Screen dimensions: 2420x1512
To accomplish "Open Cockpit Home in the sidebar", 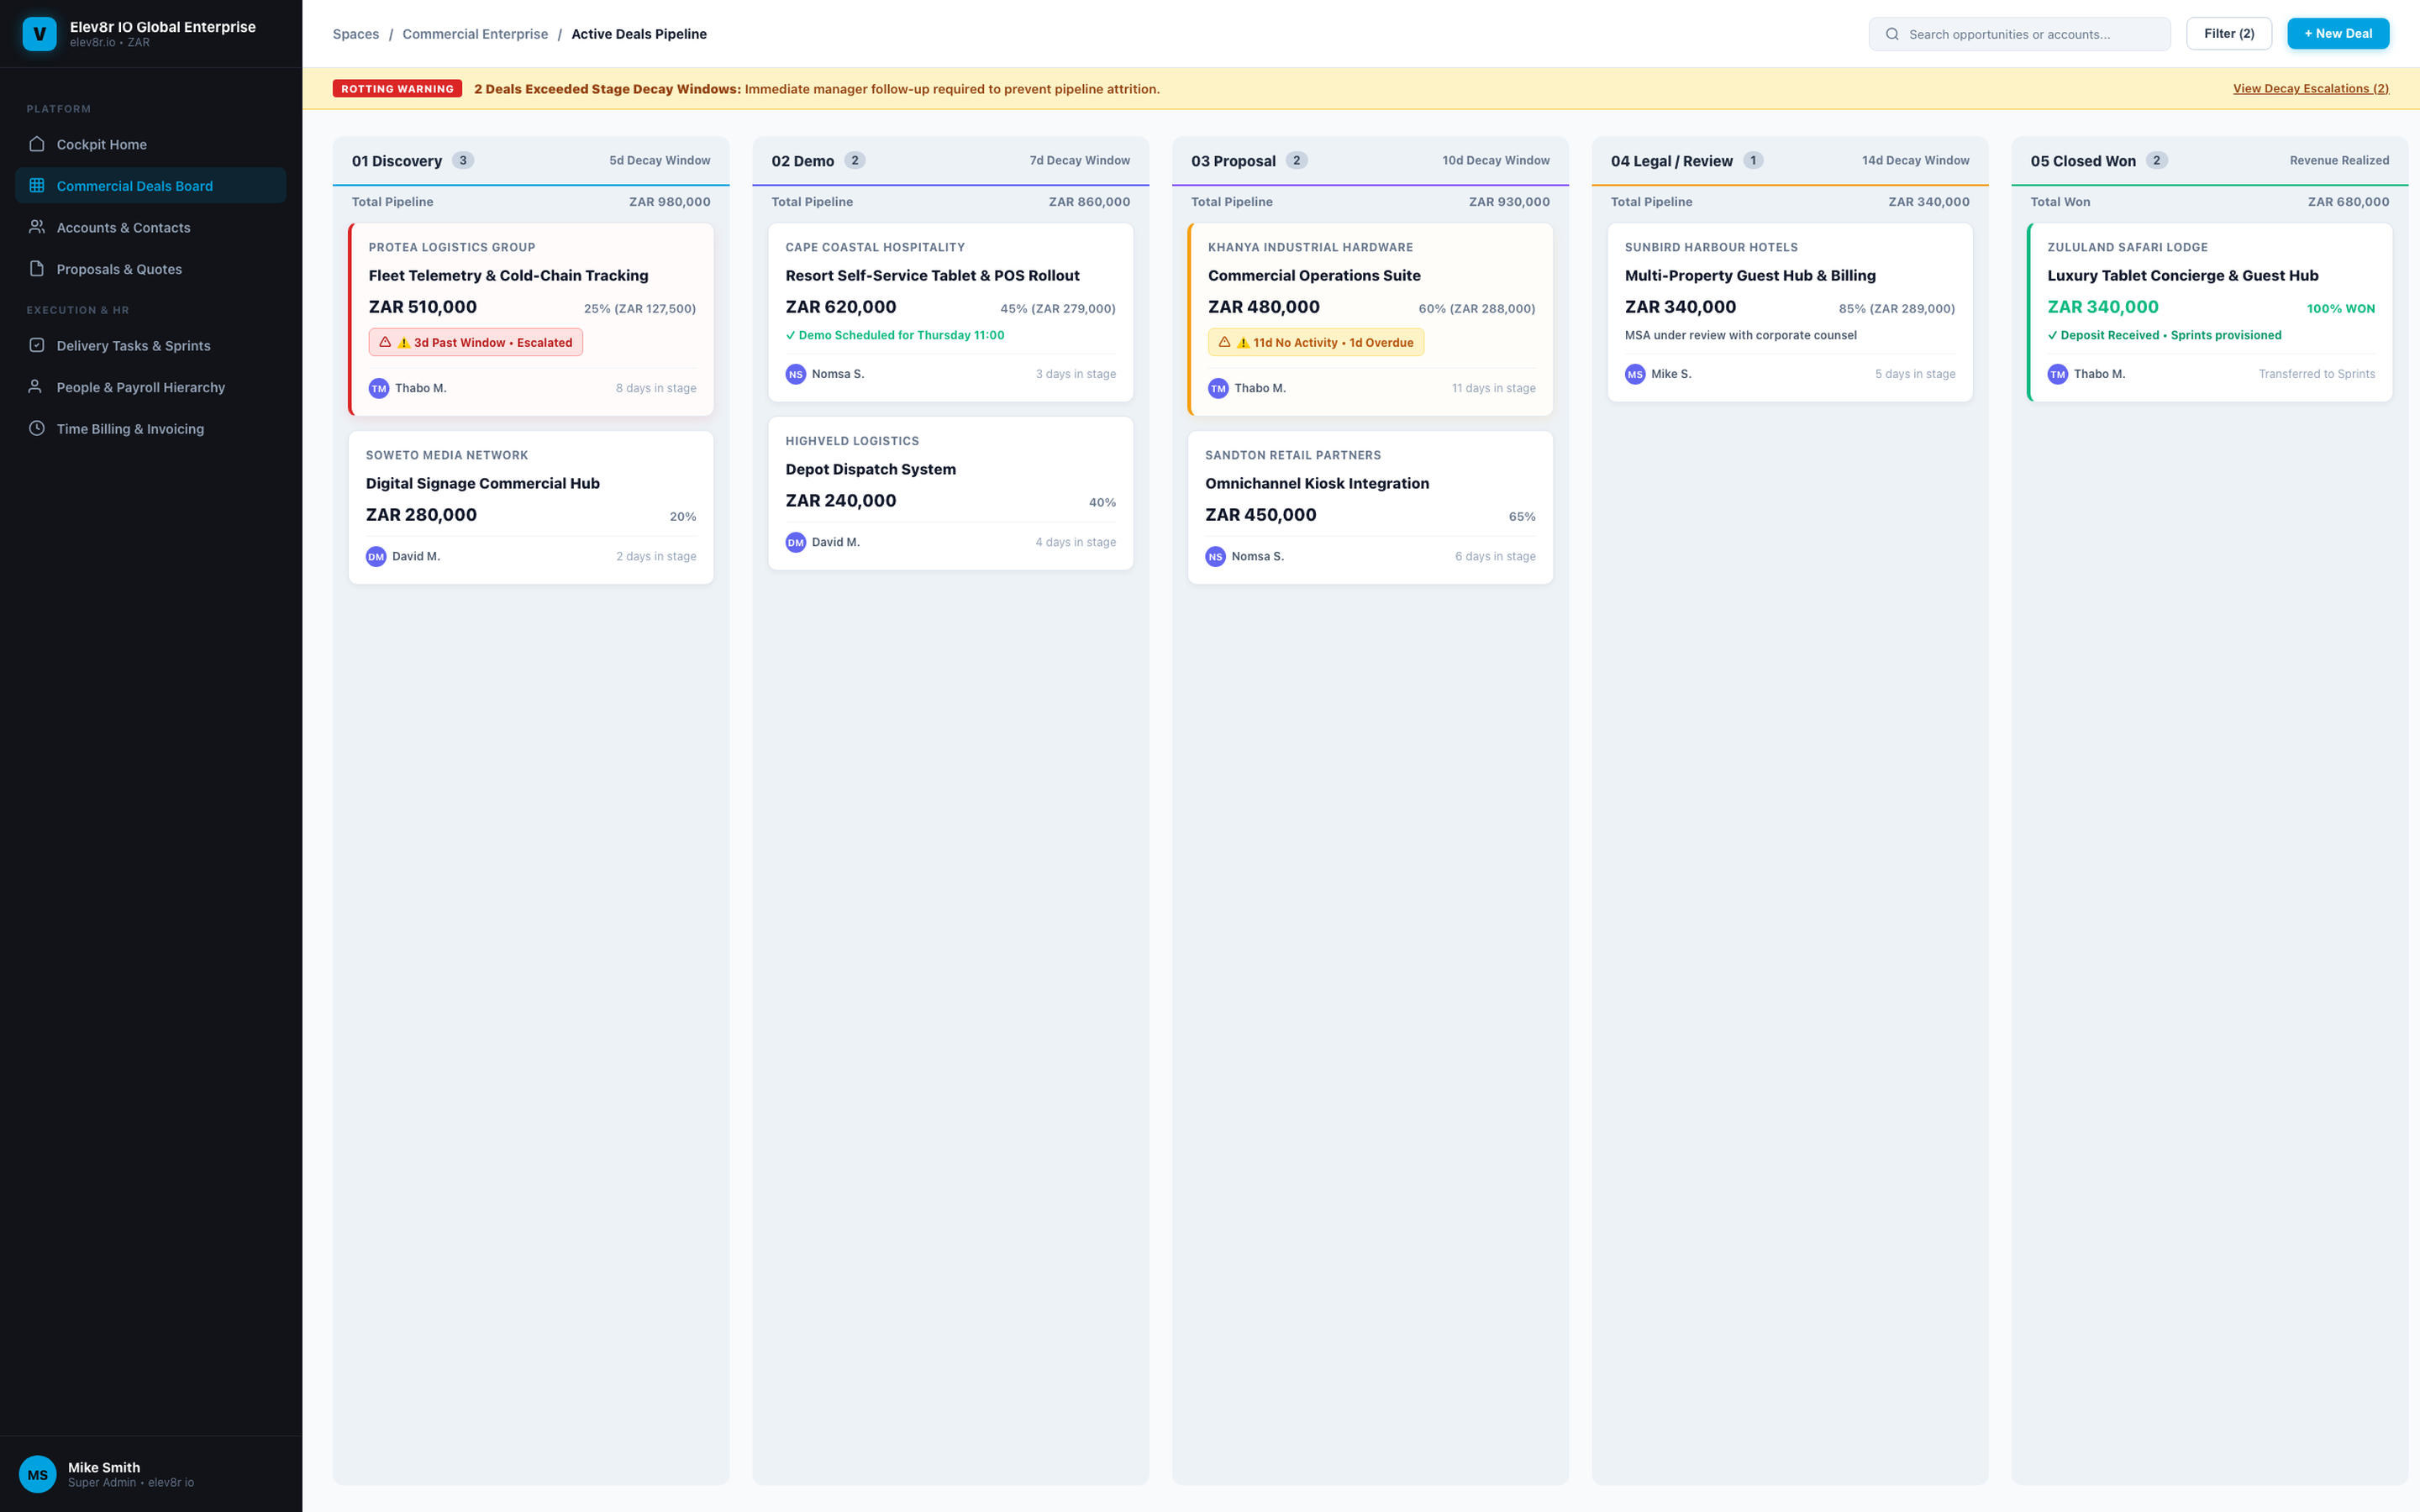I will pyautogui.click(x=151, y=144).
